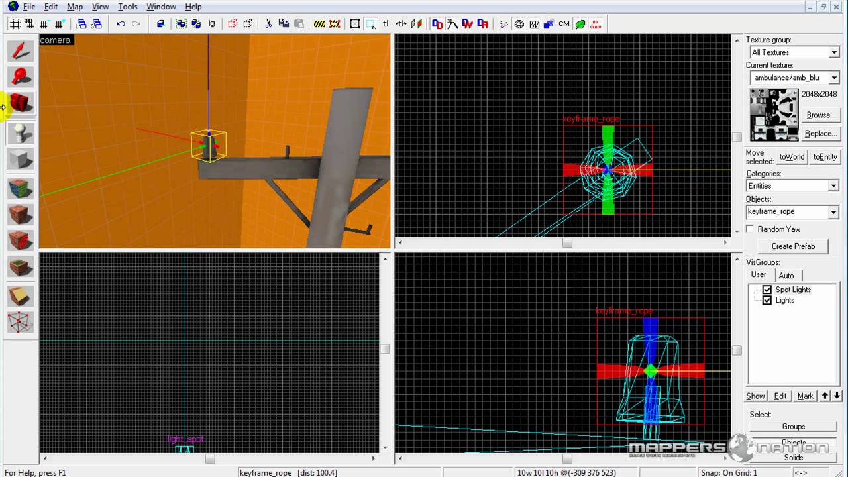Enable the Random Yaw checkbox
This screenshot has width=848, height=477.
(x=750, y=229)
